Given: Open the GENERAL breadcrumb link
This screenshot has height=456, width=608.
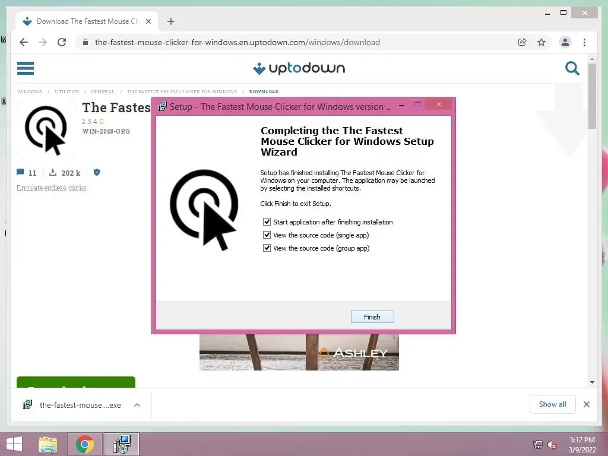Looking at the screenshot, I should coord(103,91).
